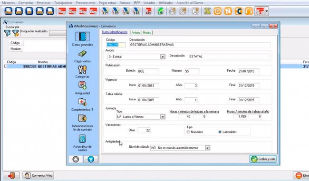This screenshot has height=181, width=309.
Task: Click the Publicación Número field
Action: coord(192,71)
